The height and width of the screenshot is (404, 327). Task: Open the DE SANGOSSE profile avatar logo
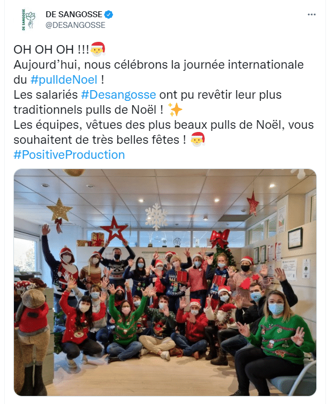pos(28,19)
